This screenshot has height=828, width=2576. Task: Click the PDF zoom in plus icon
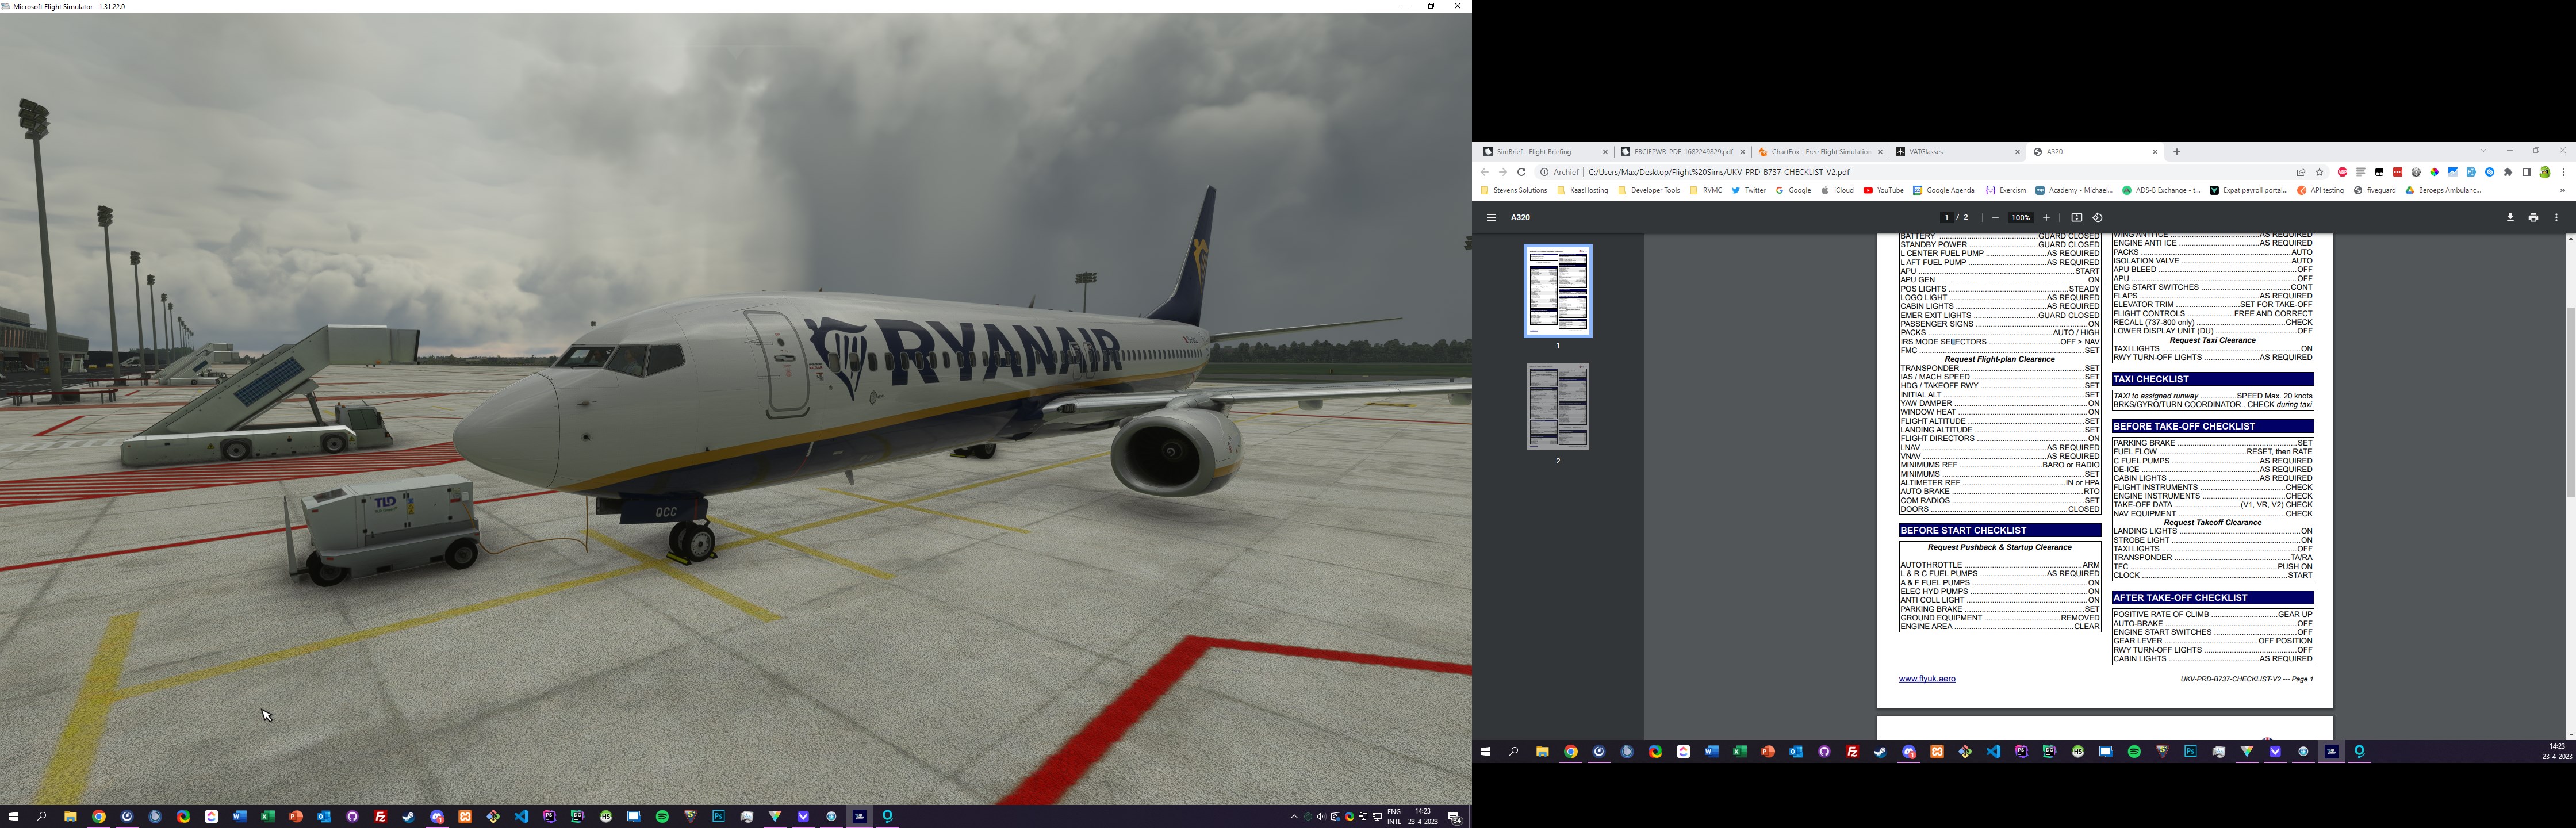(2046, 217)
